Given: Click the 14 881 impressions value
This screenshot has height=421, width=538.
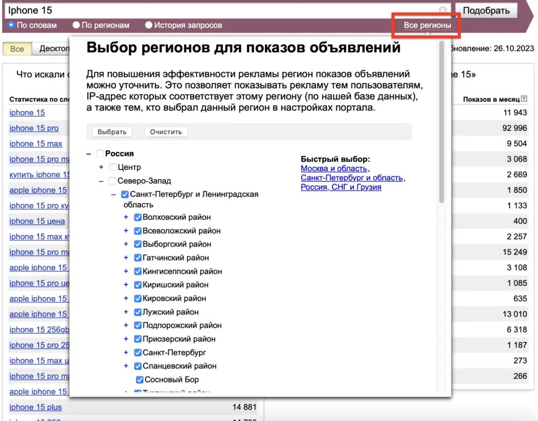Looking at the screenshot, I should pyautogui.click(x=244, y=407).
